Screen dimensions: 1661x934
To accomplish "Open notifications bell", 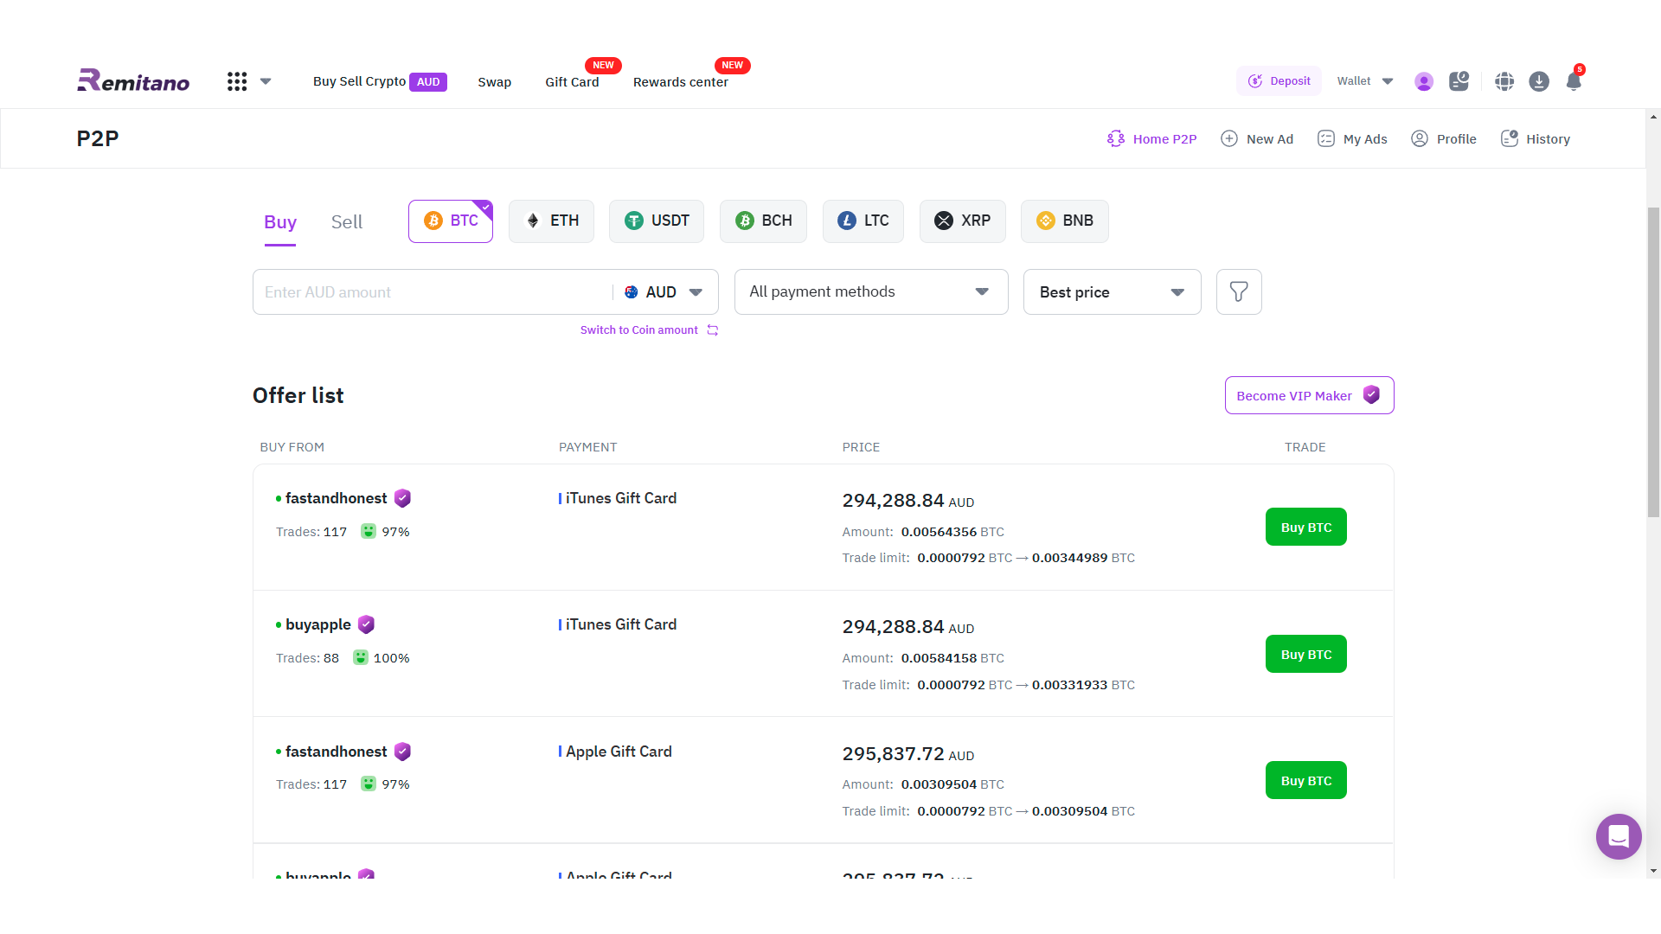I will click(x=1574, y=81).
